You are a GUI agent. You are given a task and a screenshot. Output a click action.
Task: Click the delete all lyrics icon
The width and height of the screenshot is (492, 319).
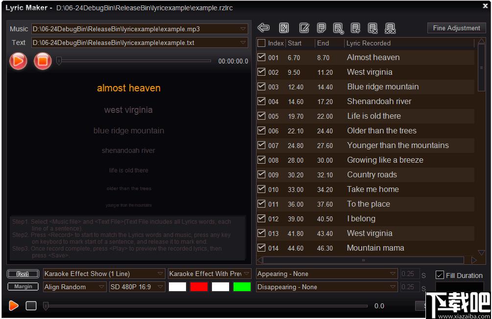[x=390, y=28]
